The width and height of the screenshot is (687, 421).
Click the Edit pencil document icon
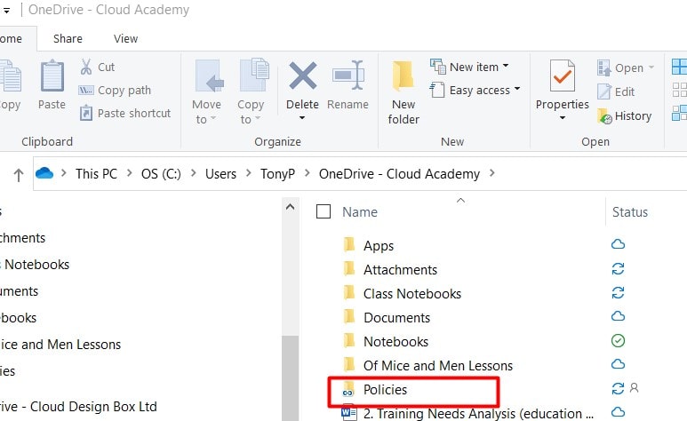coord(603,92)
